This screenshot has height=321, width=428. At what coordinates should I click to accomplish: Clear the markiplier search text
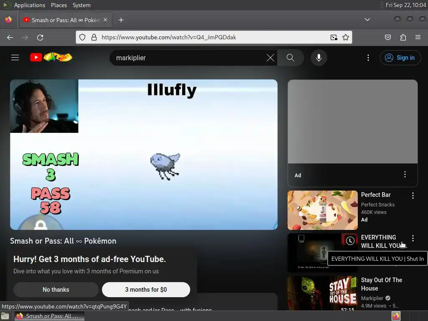click(x=270, y=58)
